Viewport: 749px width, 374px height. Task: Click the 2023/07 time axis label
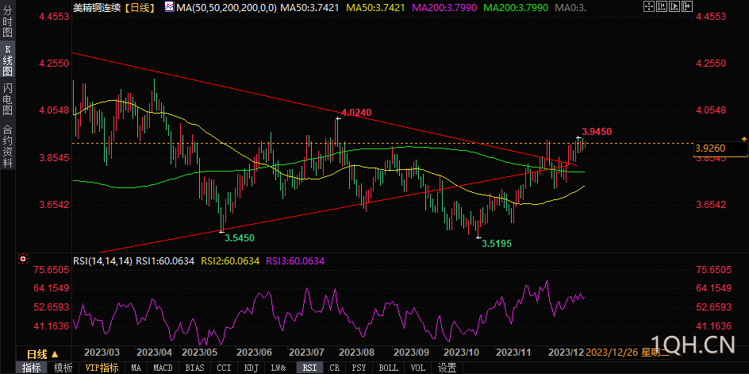(307, 353)
